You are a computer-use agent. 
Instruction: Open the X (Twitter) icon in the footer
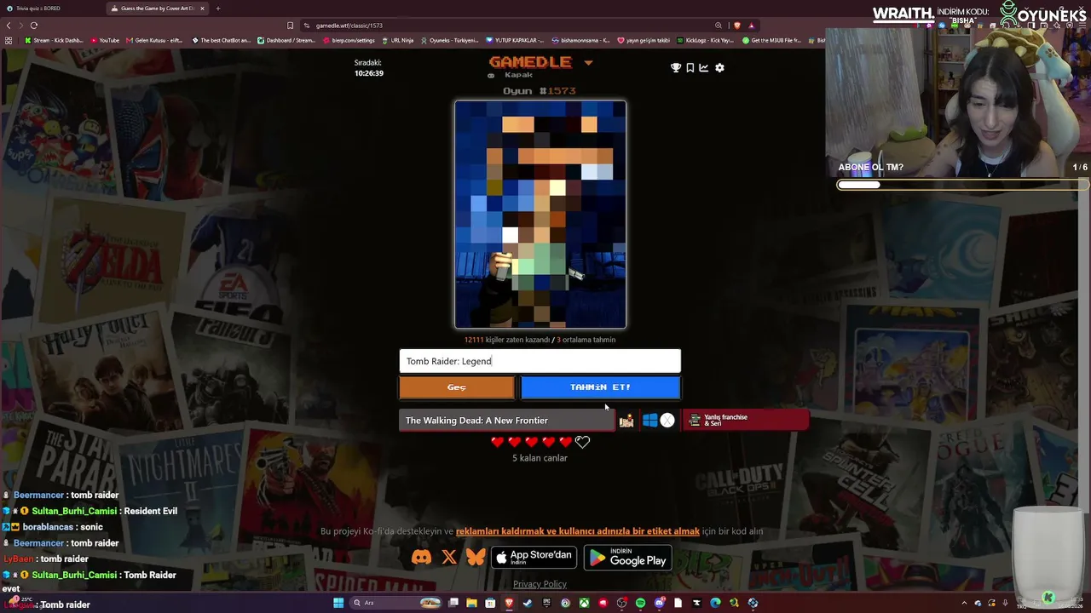[449, 558]
